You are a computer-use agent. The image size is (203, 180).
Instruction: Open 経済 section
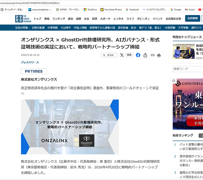tap(95, 19)
